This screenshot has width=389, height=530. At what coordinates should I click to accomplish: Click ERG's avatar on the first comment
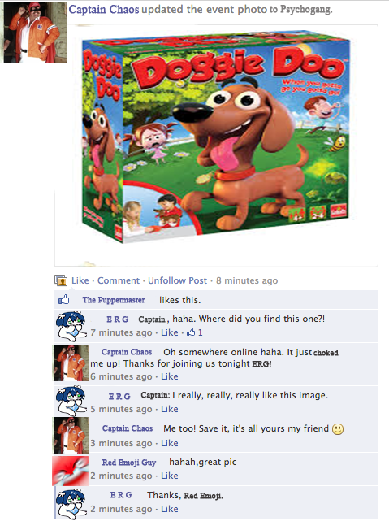point(71,327)
